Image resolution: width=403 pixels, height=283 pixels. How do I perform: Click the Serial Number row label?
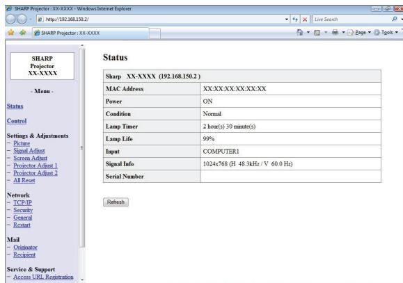click(x=125, y=177)
